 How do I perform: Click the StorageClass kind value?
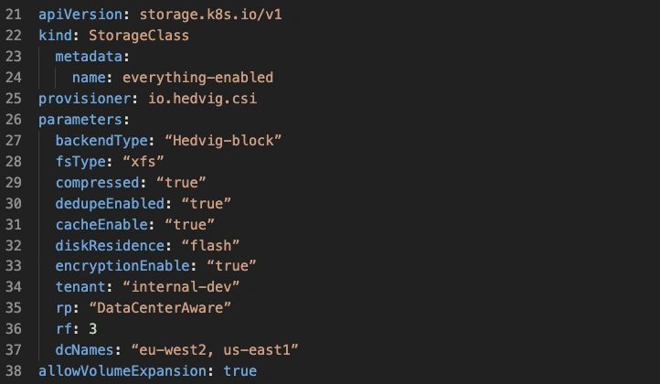[x=139, y=37]
